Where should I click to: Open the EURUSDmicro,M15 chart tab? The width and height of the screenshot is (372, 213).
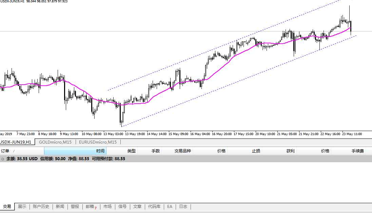pos(98,142)
